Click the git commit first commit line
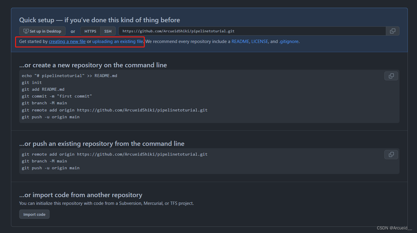The height and width of the screenshot is (233, 417). 57,96
